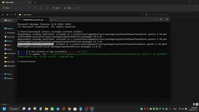Click the greyed-out Delete trash icon in Explorer toolbar
199x112 pixels.
[x=47, y=8]
